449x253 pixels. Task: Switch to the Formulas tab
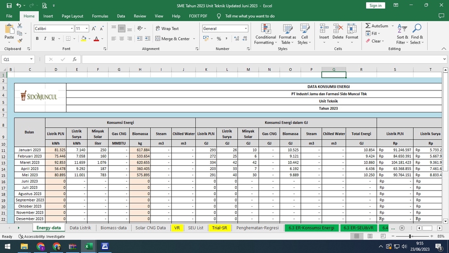pyautogui.click(x=100, y=16)
